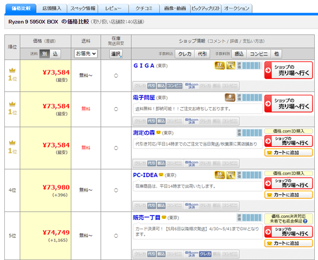
Task: Open the お届先 dropdown
Action: 86,54
